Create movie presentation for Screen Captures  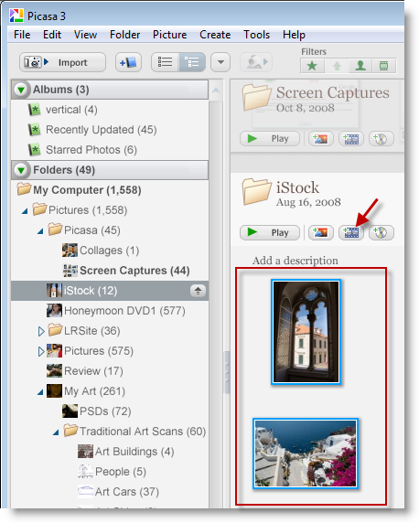(351, 138)
